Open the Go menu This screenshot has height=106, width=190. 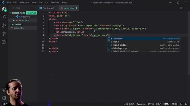[40, 3]
